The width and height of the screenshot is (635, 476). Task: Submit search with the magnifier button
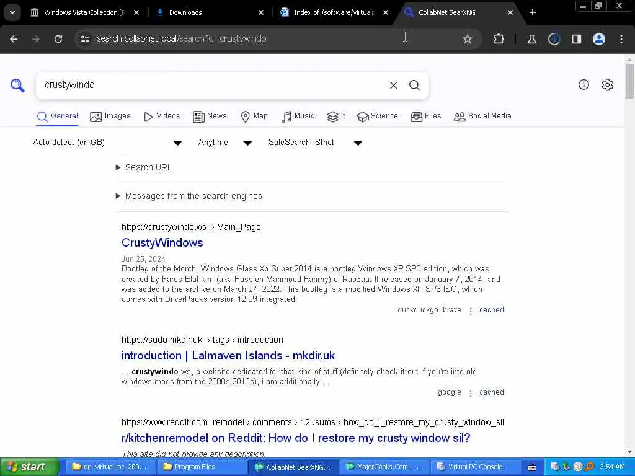point(414,85)
